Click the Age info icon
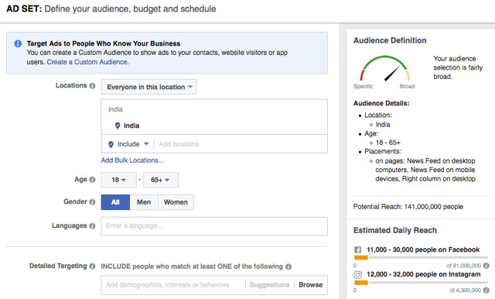This screenshot has height=299, width=495. [x=92, y=180]
